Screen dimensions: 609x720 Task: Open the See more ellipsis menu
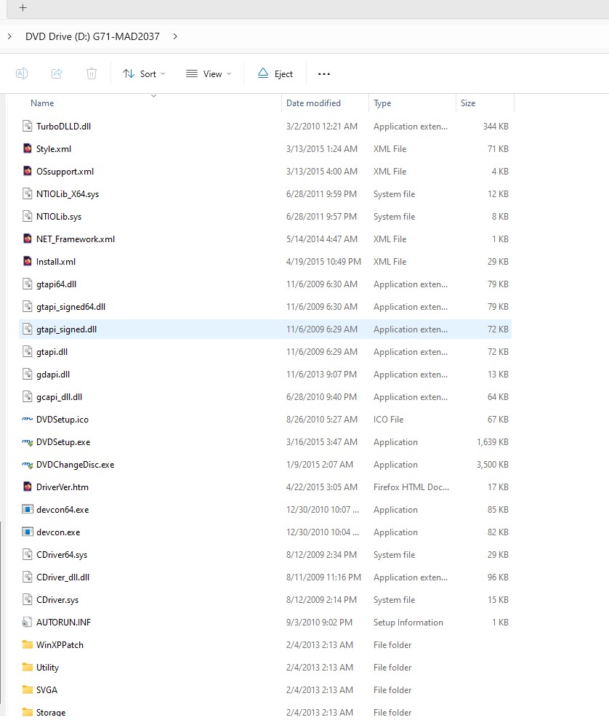(x=324, y=73)
